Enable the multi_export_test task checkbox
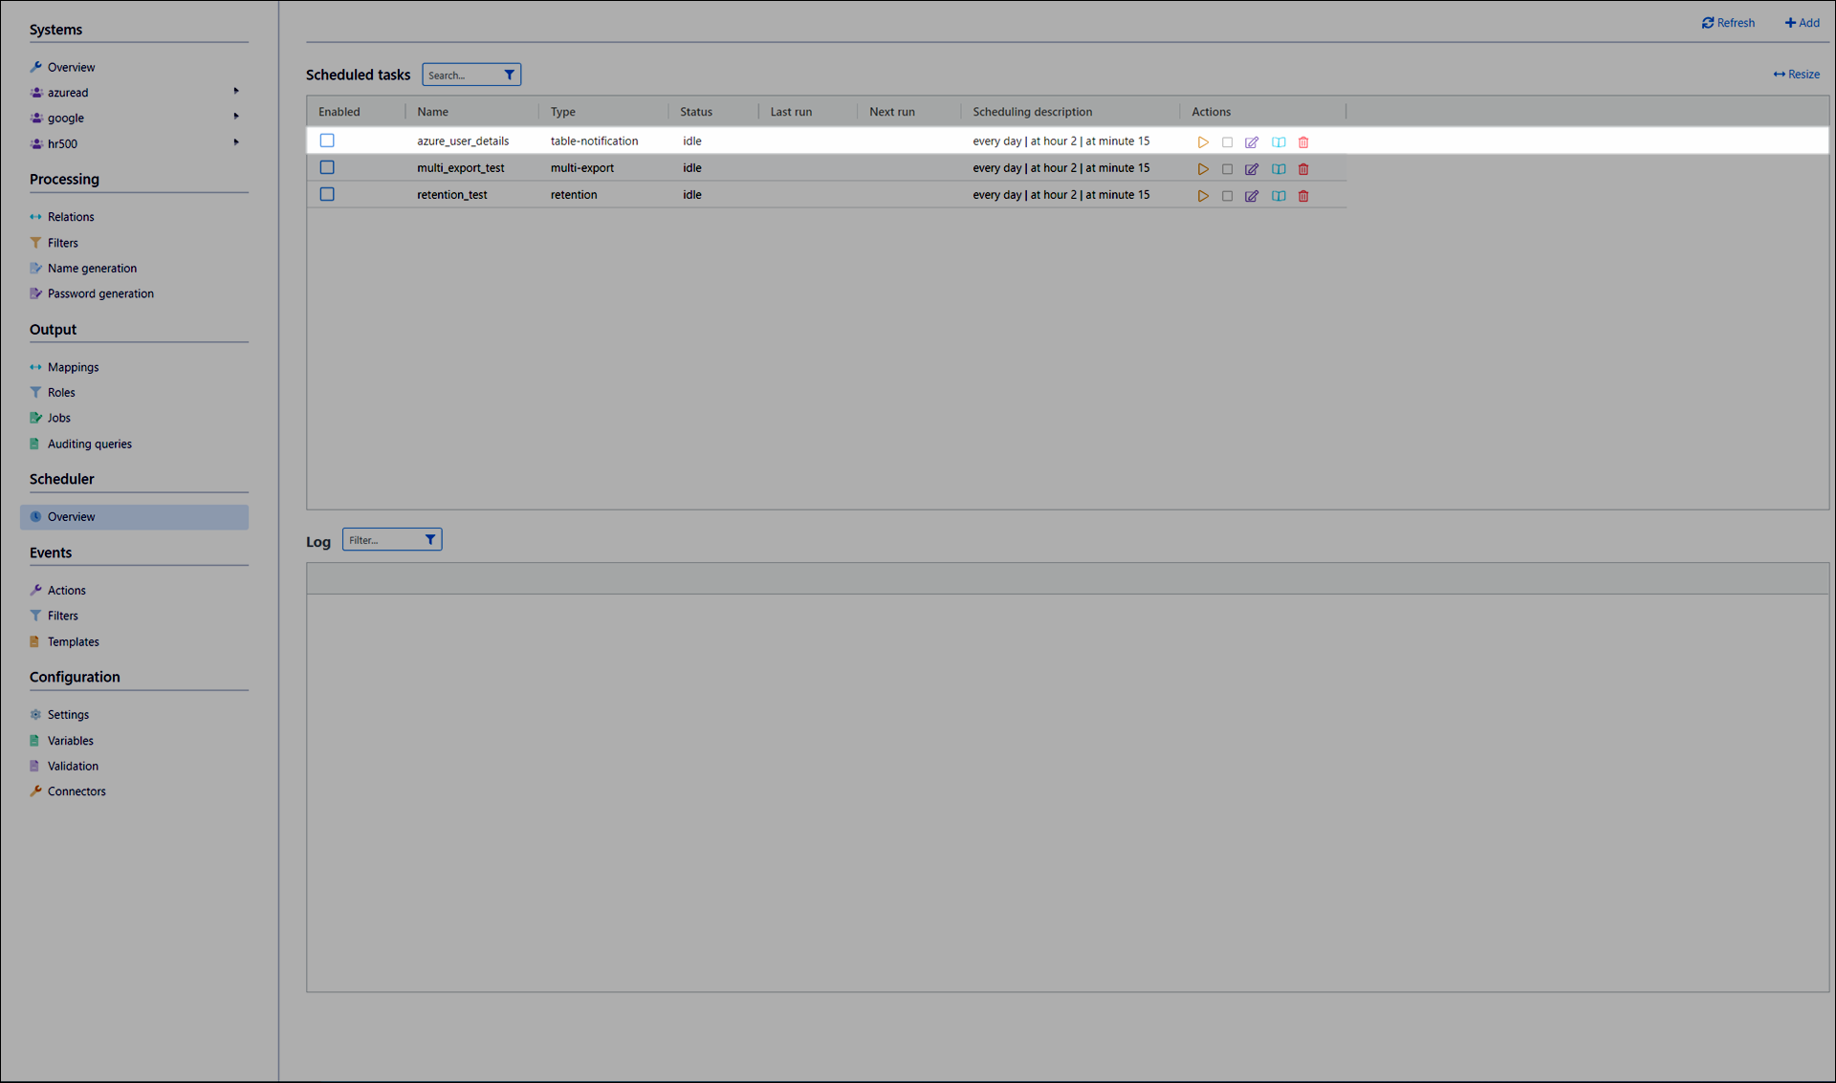The width and height of the screenshot is (1836, 1083). 327,167
